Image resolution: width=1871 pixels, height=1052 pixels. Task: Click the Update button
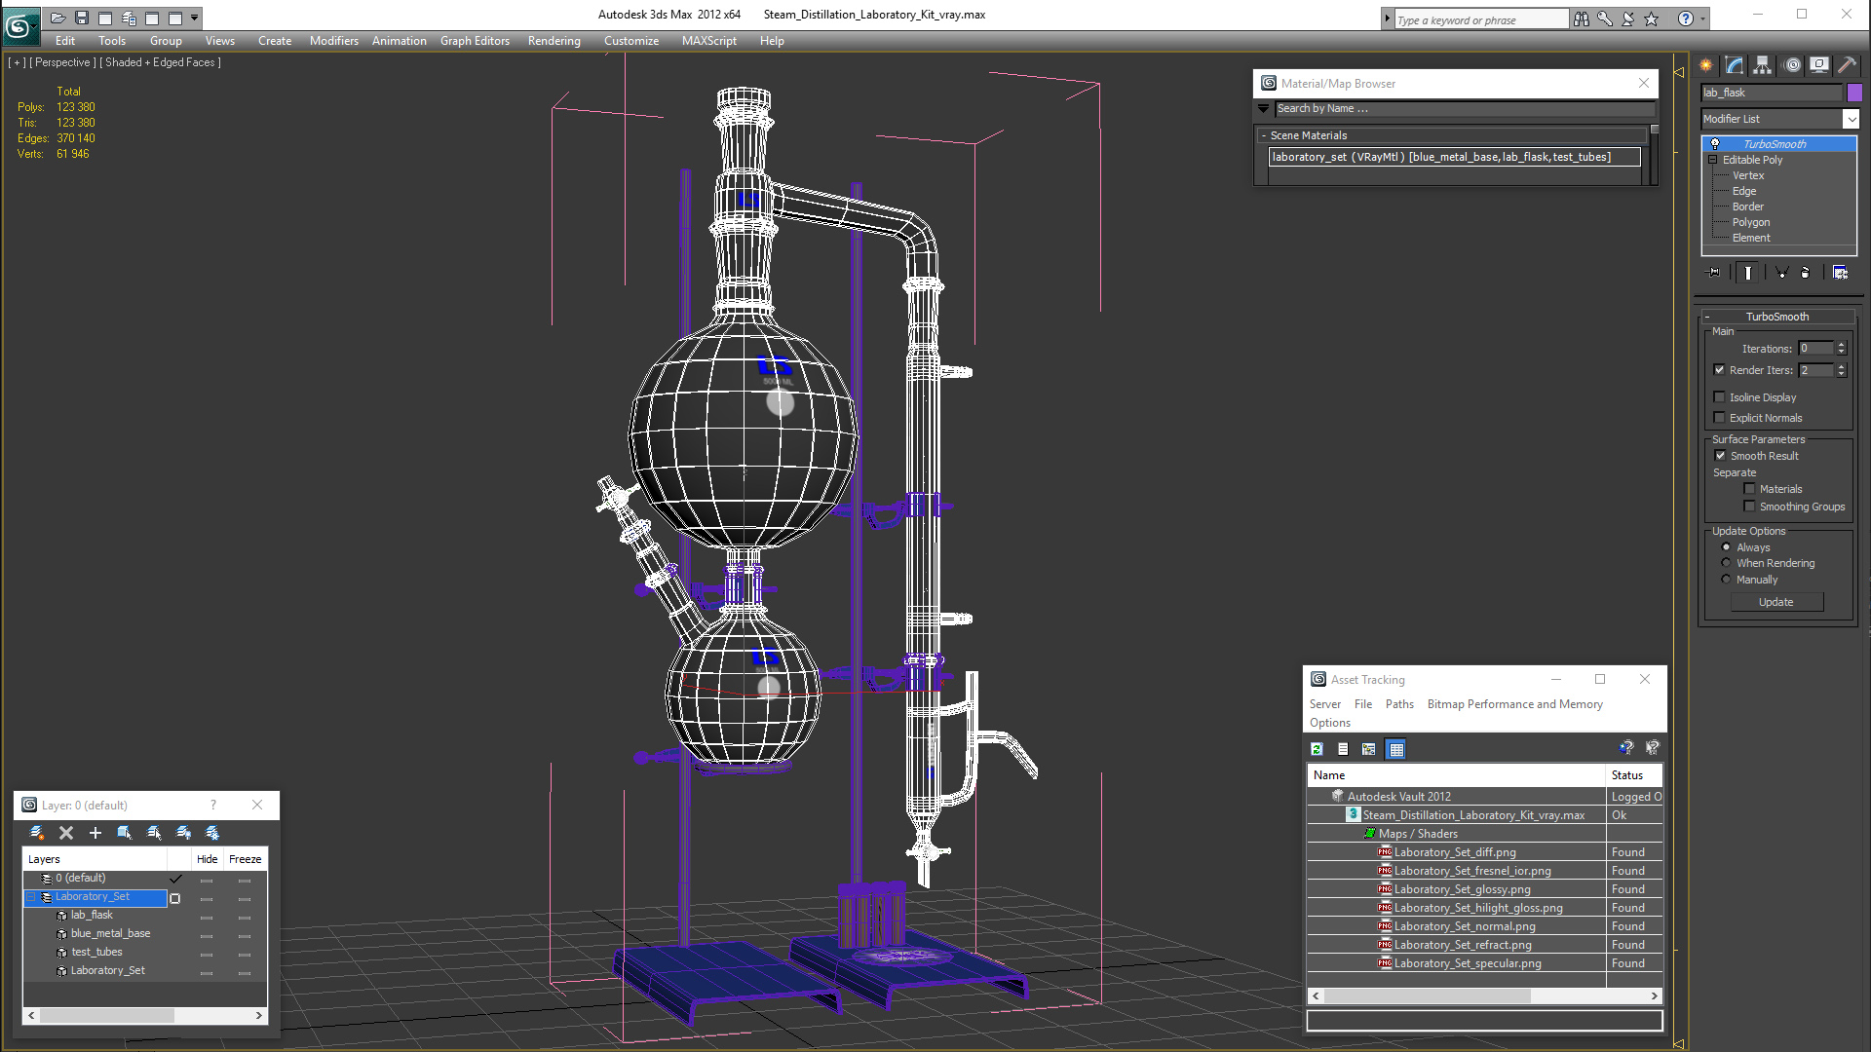(1776, 602)
